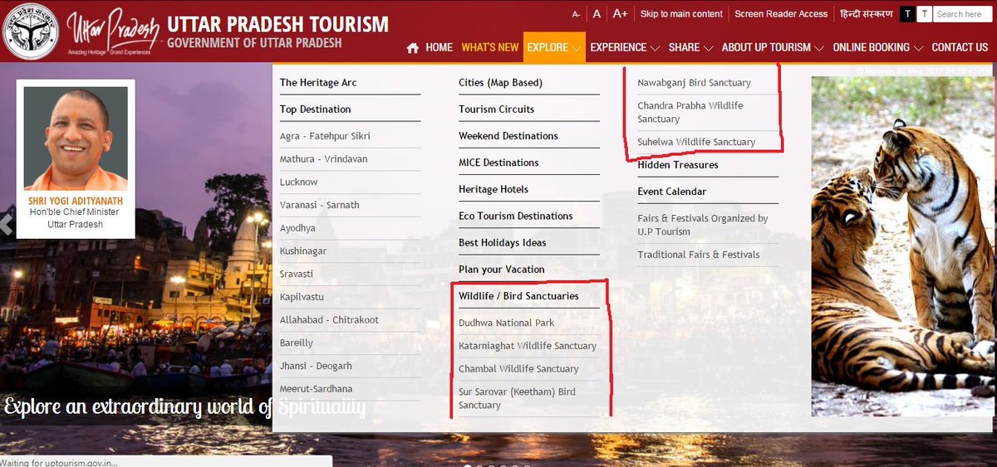Open Traditional Fairs & Festivals link

coord(699,255)
